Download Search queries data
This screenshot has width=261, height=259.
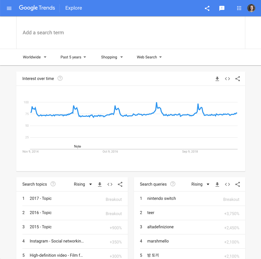coord(217,184)
